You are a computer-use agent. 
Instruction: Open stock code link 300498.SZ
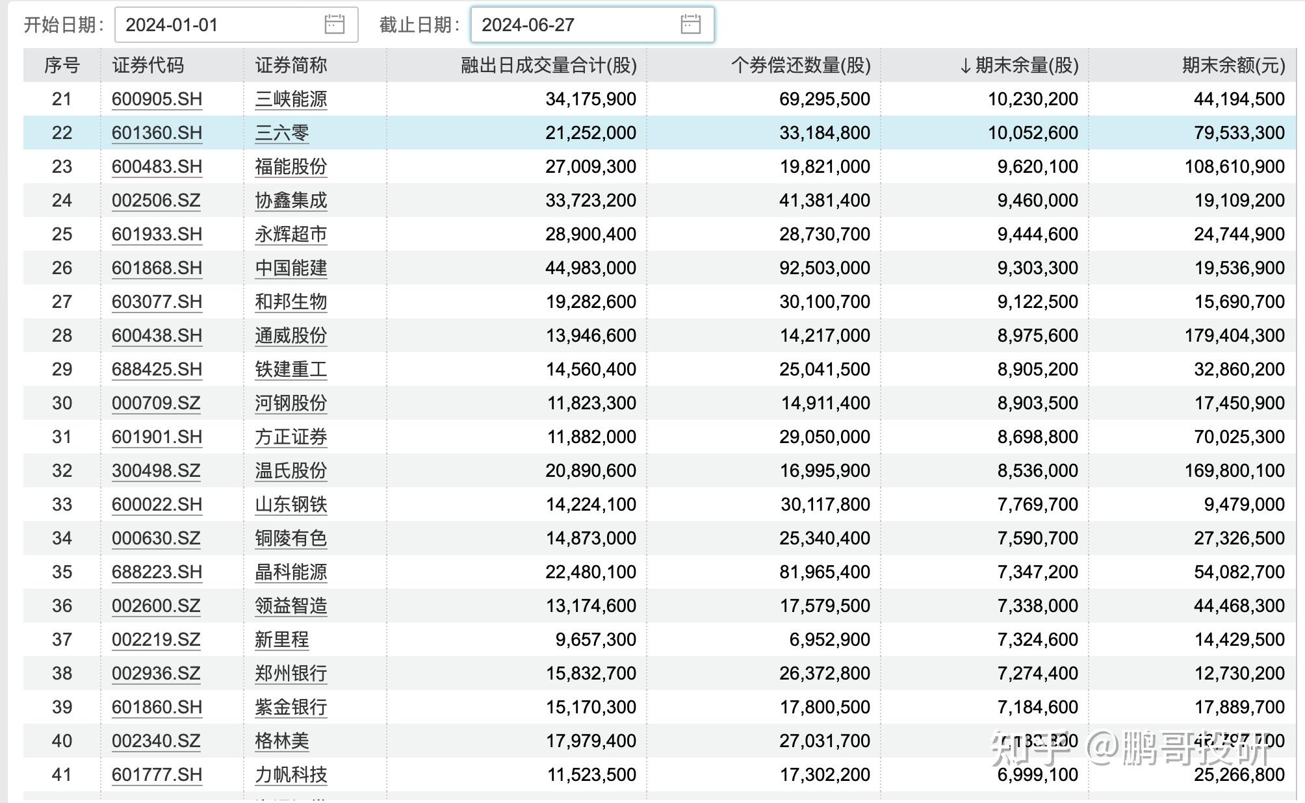156,470
